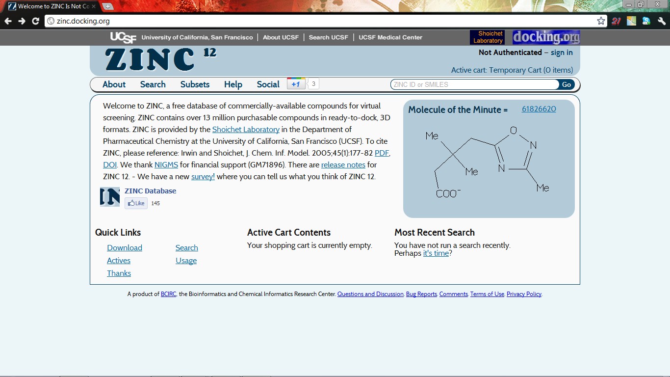
Task: Open the Comments footer link
Action: (454, 294)
